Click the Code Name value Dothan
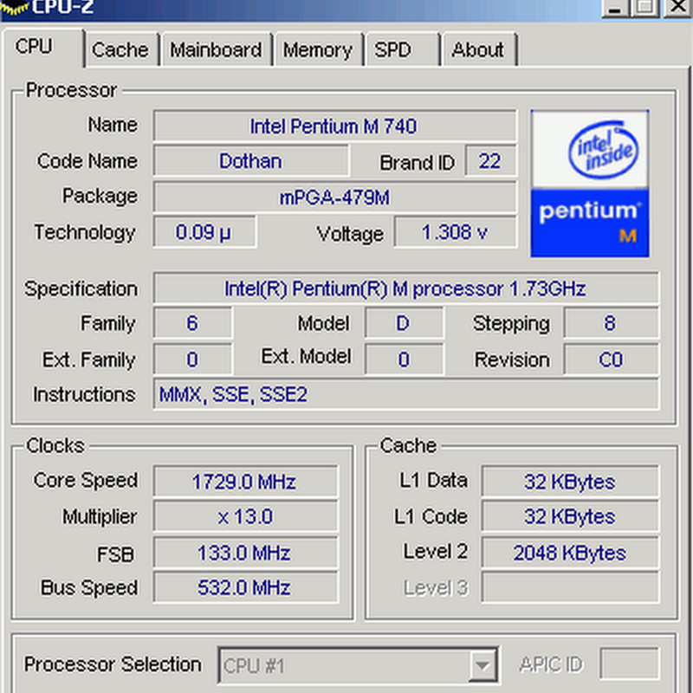693x693 pixels. point(251,161)
